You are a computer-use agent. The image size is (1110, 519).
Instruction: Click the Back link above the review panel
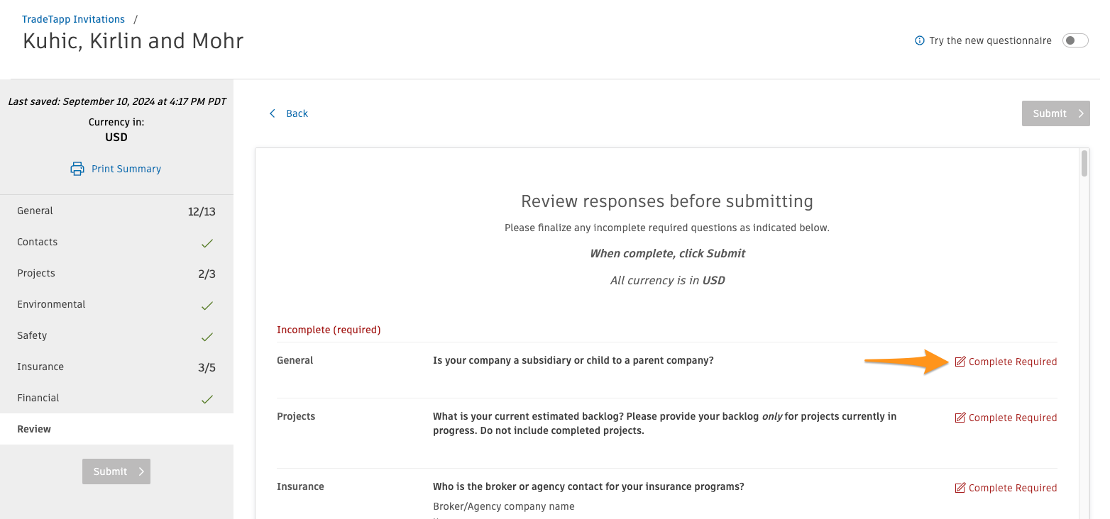[x=297, y=113]
